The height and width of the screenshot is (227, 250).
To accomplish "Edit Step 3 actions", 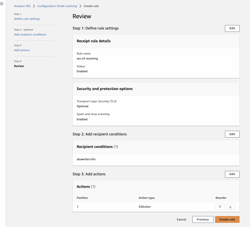I will [232, 174].
